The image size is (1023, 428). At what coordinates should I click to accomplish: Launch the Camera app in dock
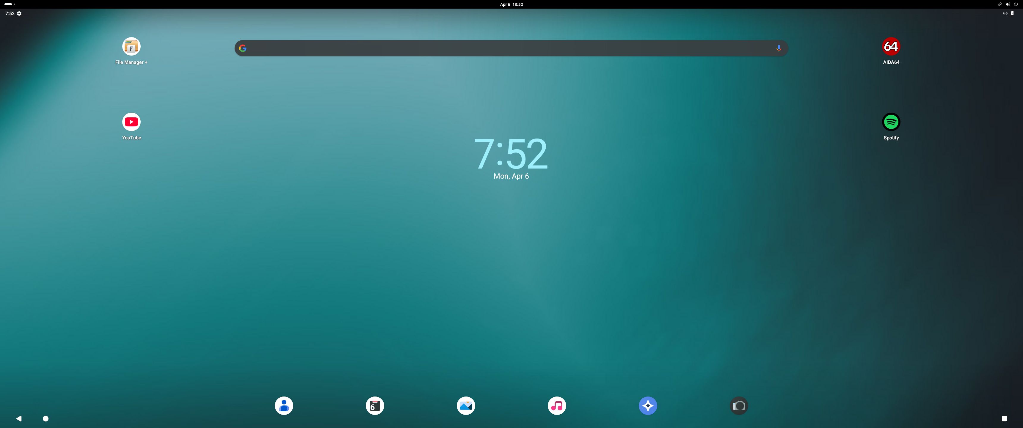tap(739, 406)
